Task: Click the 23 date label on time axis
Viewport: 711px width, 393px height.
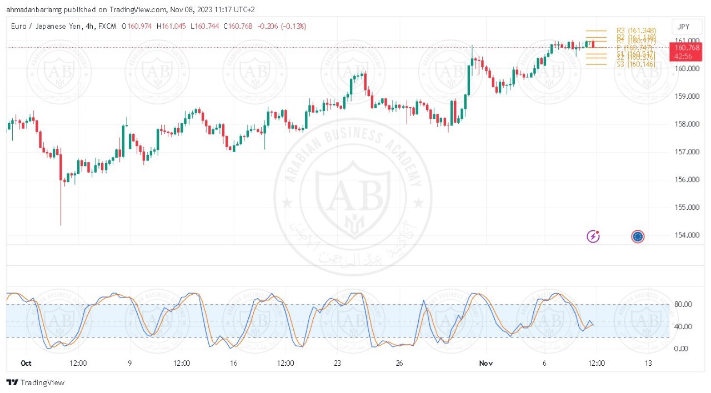Action: [x=337, y=363]
